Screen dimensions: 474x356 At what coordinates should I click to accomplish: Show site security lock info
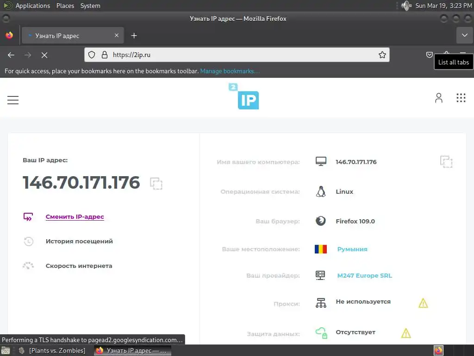[105, 55]
